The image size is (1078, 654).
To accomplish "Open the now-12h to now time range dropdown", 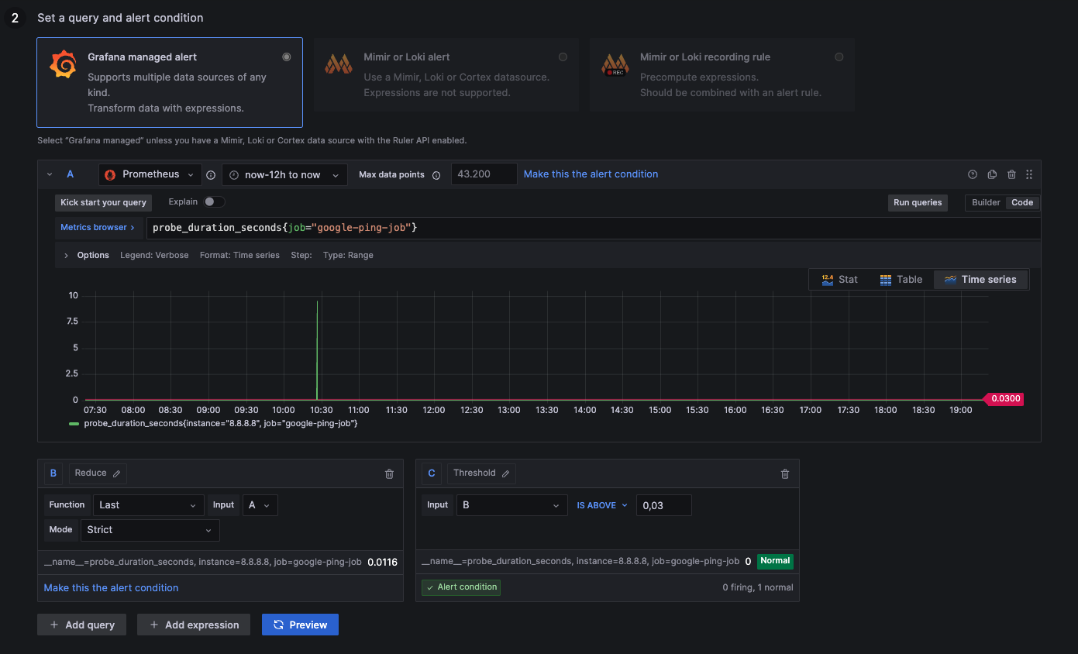I will pos(284,175).
